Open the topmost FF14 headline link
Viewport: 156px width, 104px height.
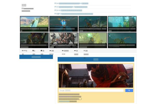click(x=71, y=3)
